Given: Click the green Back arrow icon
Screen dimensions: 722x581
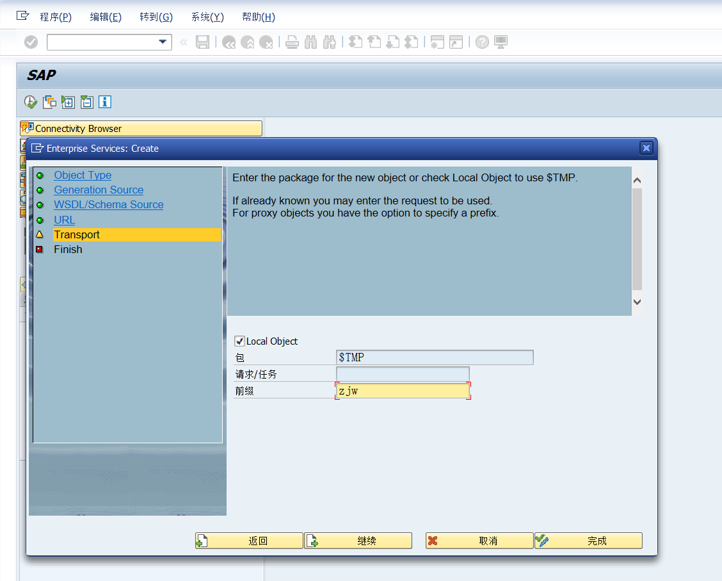Looking at the screenshot, I should 229,42.
